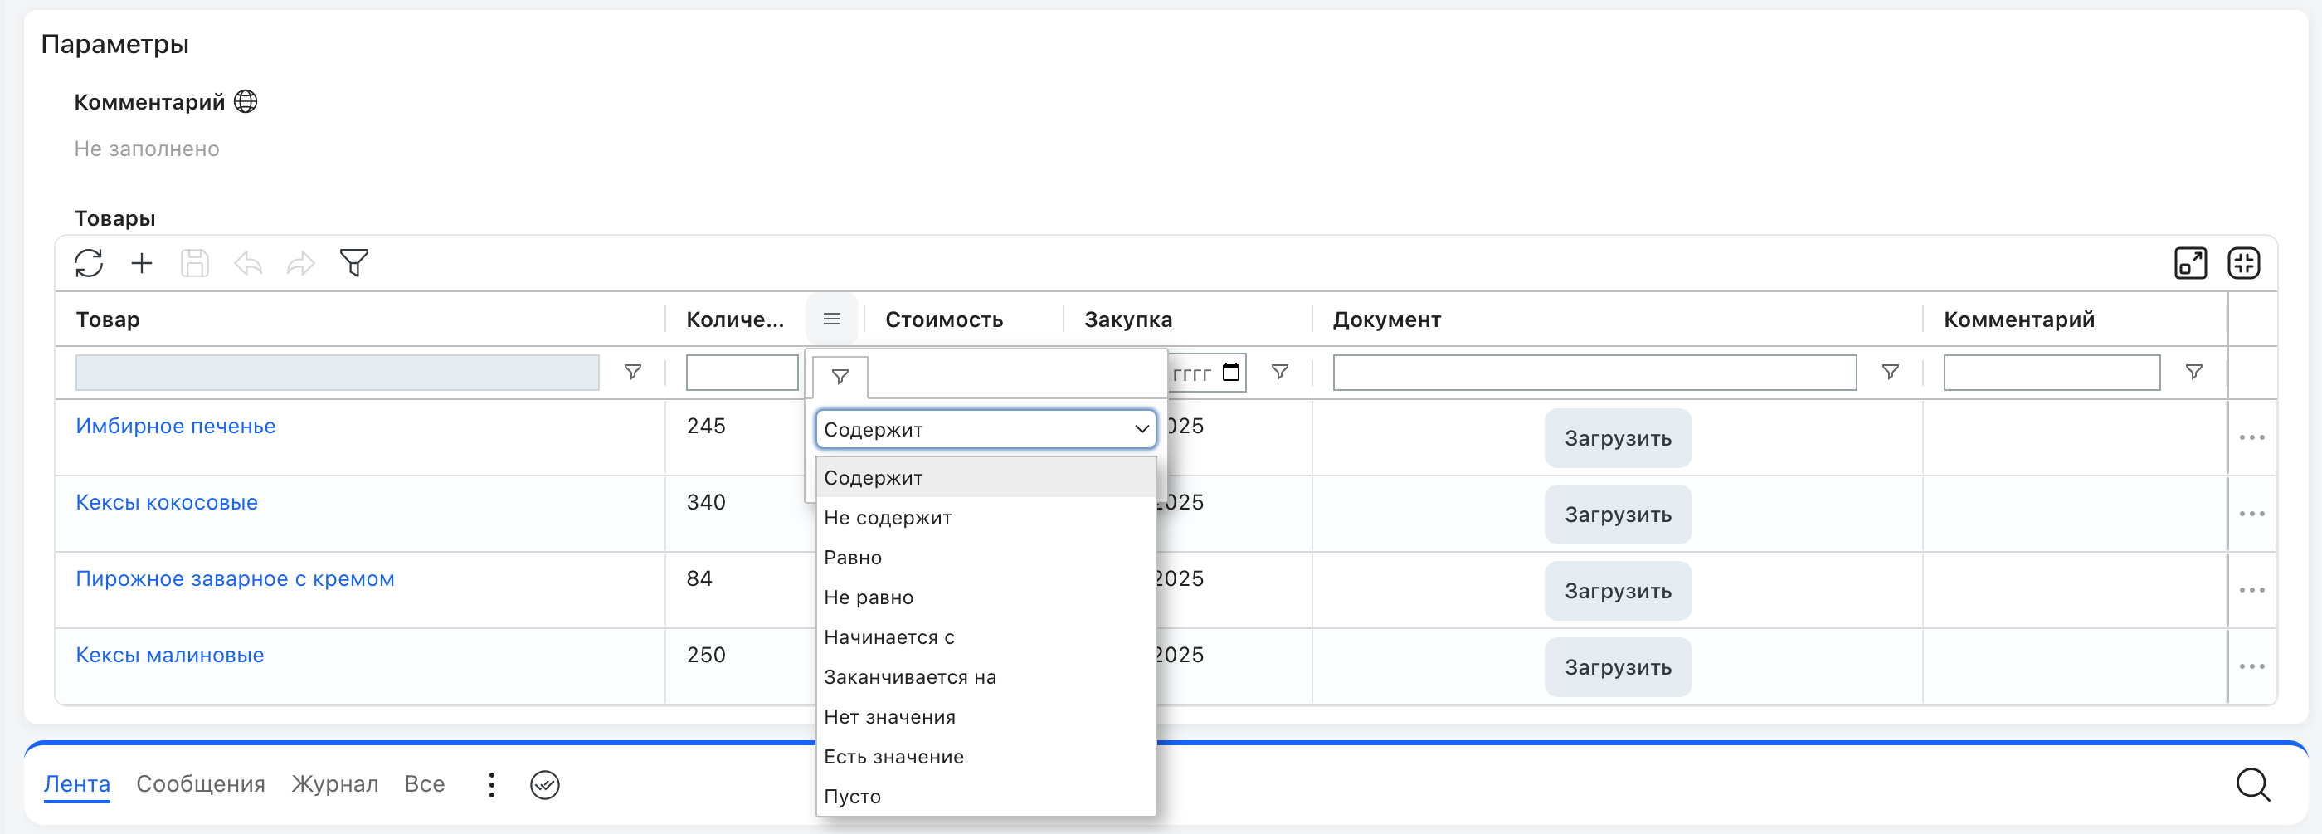Focus the Комментарий column filter input
This screenshot has width=2322, height=834.
(2052, 373)
